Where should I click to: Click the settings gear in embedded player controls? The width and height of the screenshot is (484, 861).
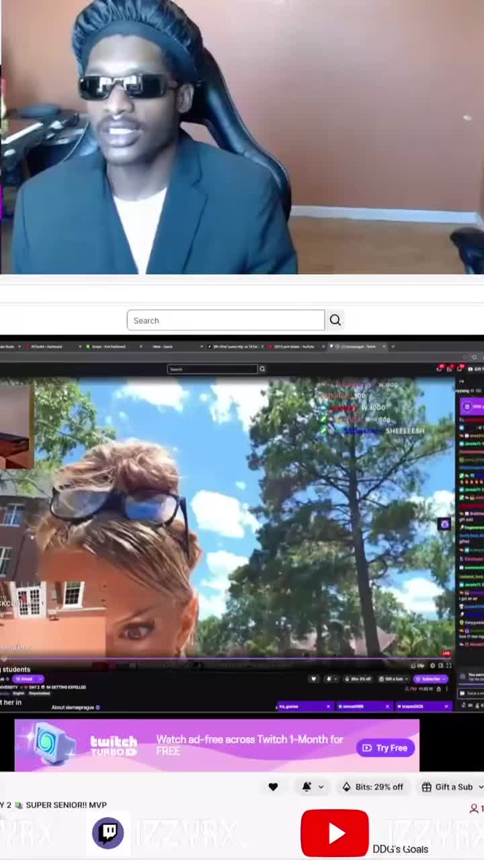point(432,665)
